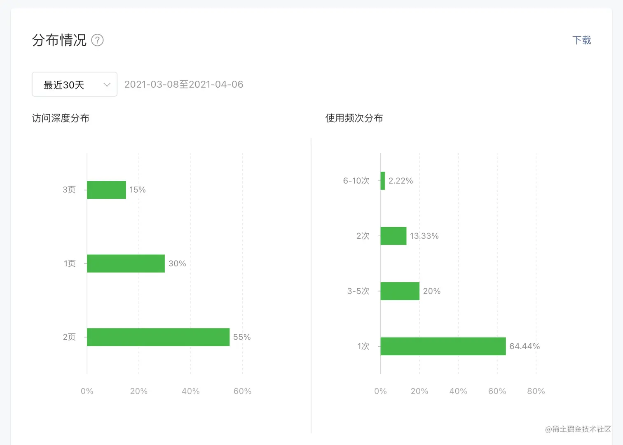
Task: Click the 55% value label
Action: 242,337
